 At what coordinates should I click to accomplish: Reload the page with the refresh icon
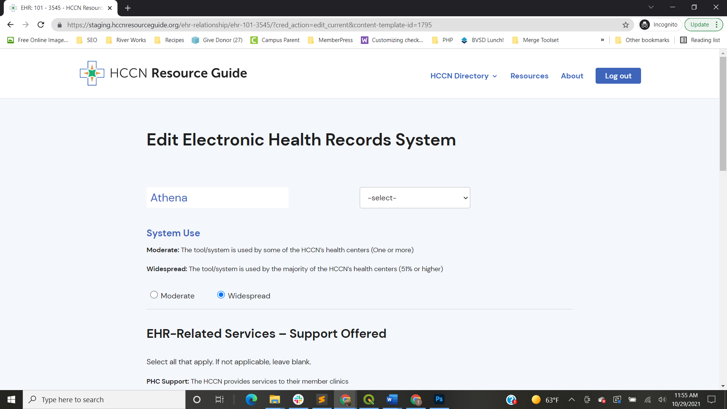[x=41, y=25]
